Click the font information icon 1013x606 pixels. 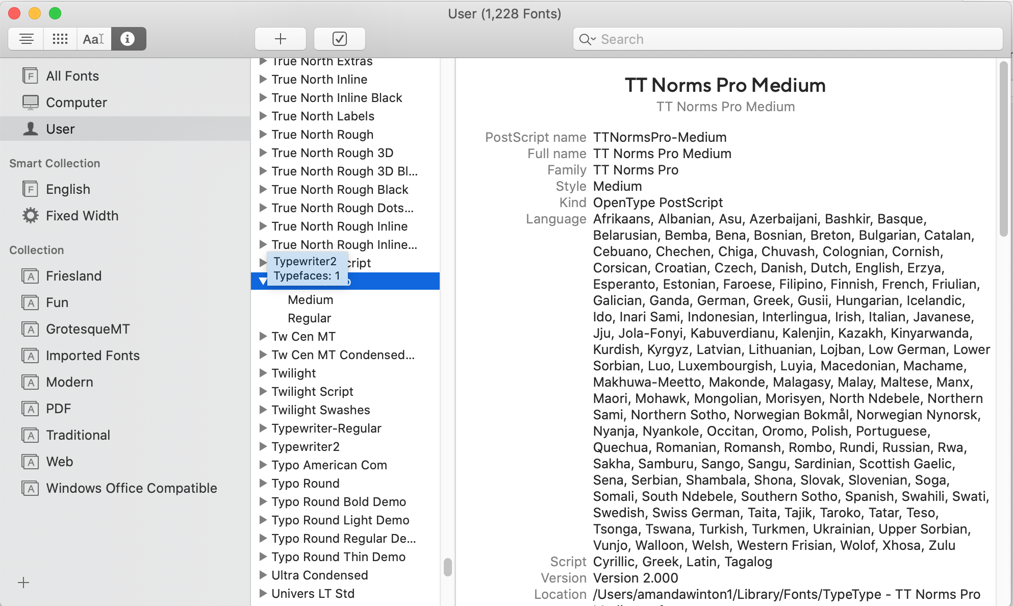coord(128,39)
